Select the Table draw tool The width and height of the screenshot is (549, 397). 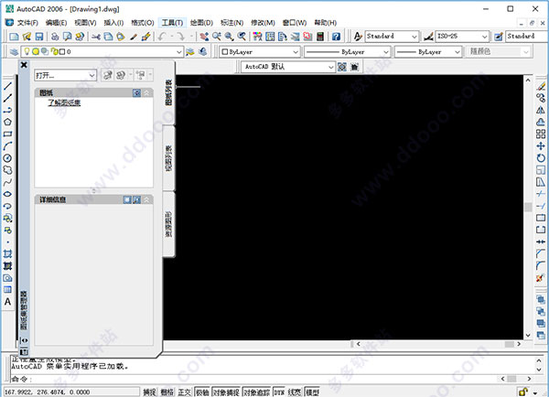pos(7,290)
